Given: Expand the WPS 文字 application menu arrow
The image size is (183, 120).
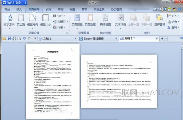Looking at the screenshot, I should 25,3.
